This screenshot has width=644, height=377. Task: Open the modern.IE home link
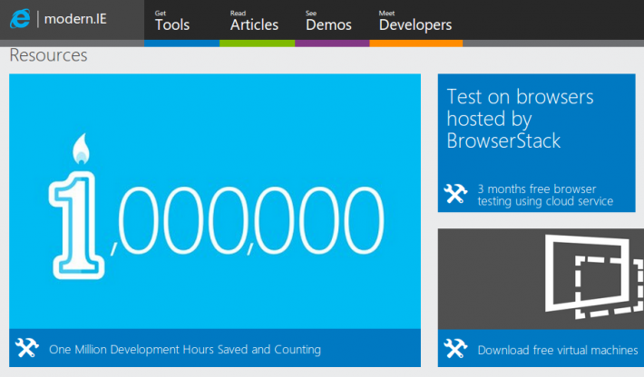[x=75, y=18]
